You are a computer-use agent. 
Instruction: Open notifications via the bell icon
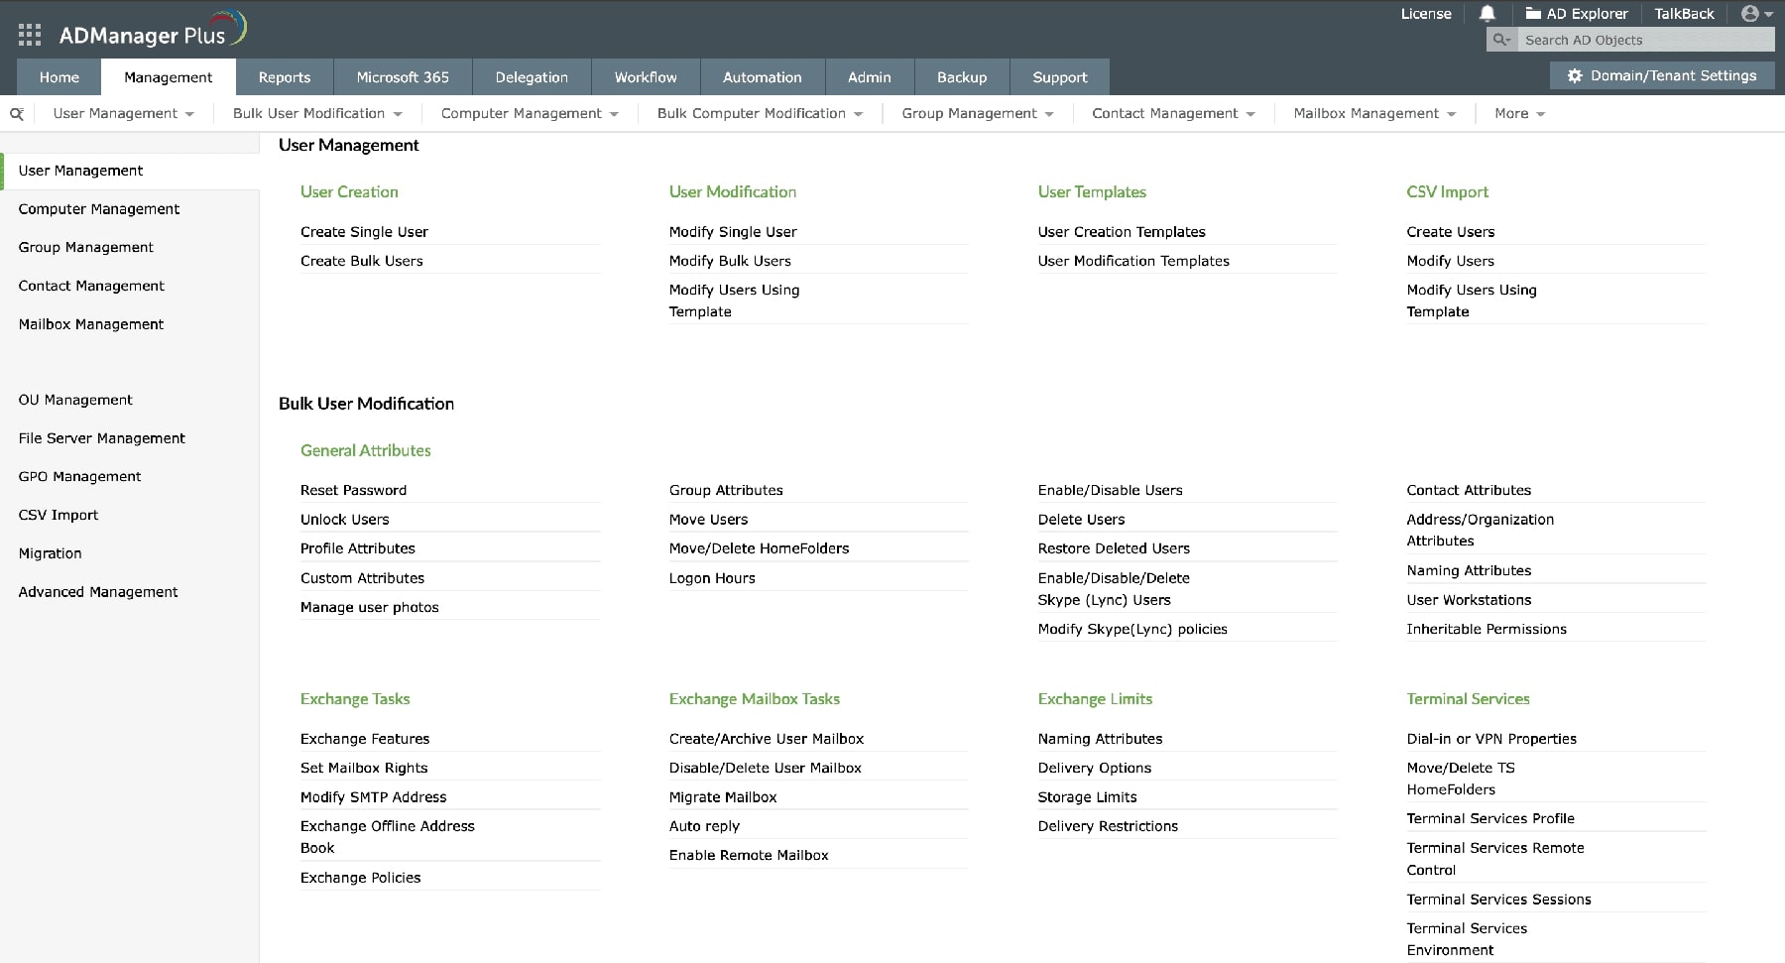click(1487, 14)
